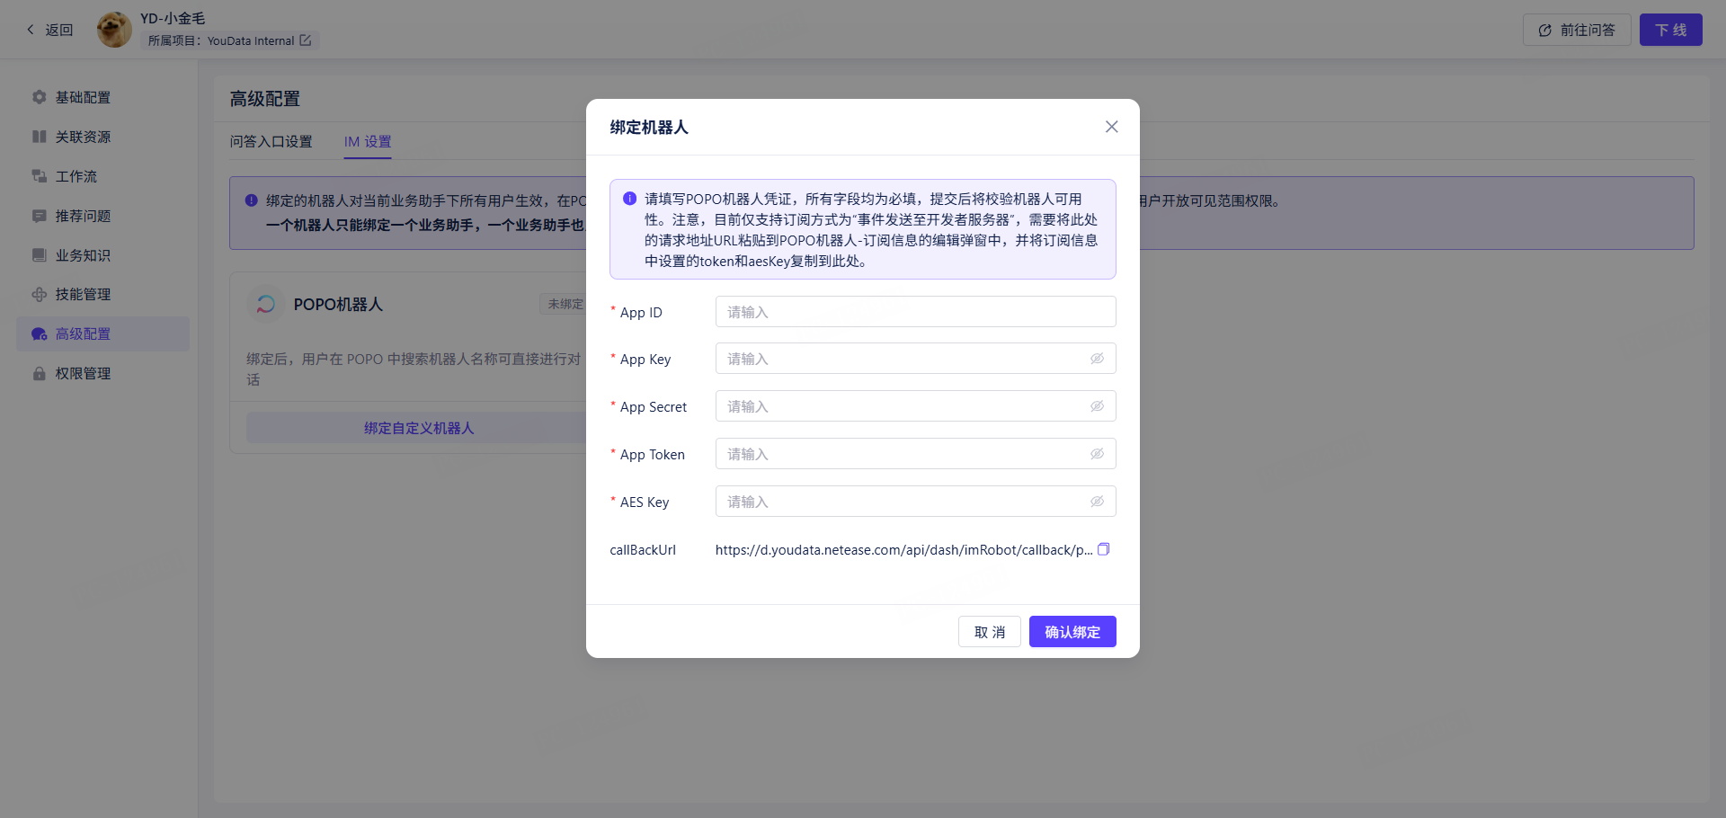Reveal the App Token with the eye icon
1726x818 pixels.
[x=1097, y=454]
